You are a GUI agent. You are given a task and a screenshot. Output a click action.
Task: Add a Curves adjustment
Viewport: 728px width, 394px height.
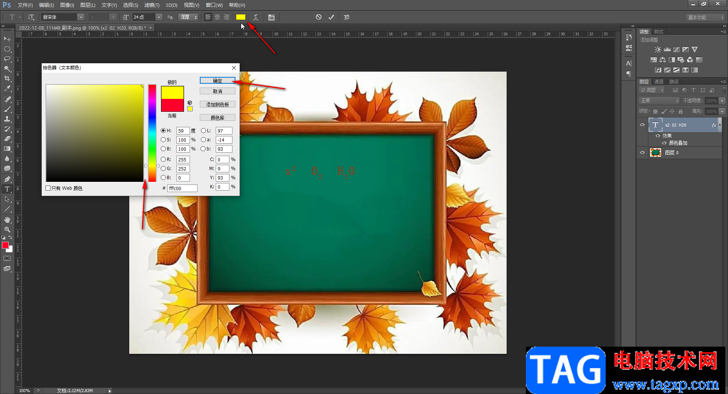point(676,50)
